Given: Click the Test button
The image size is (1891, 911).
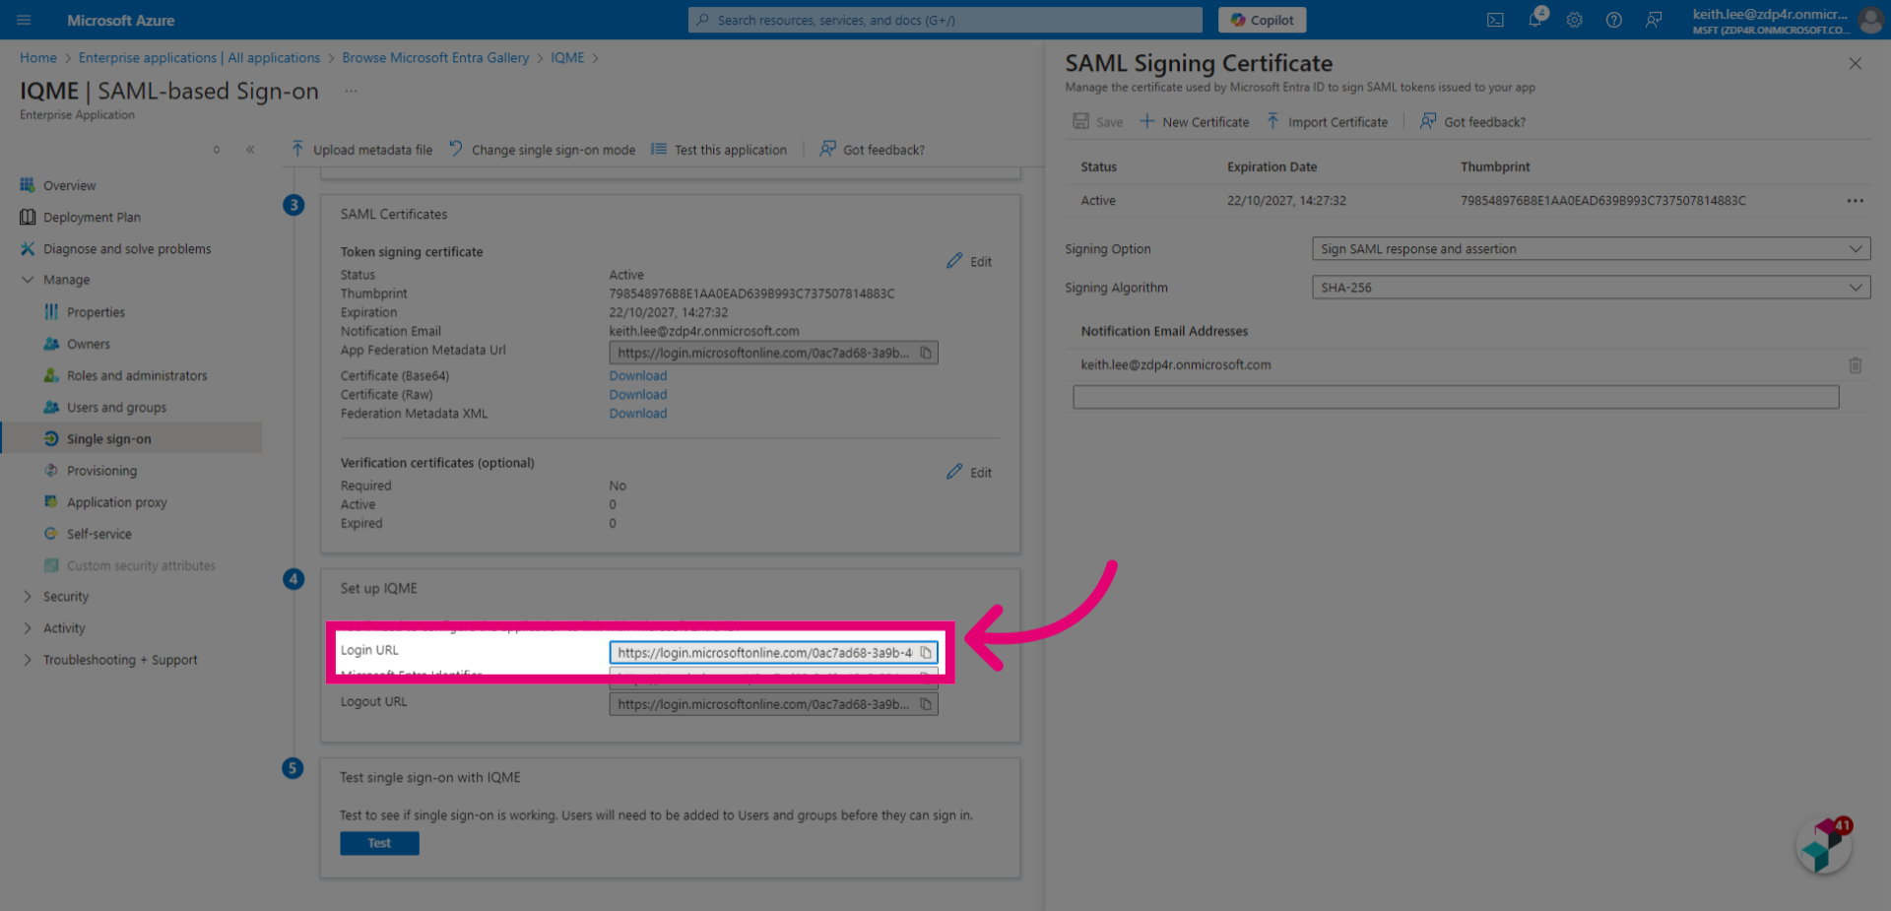Looking at the screenshot, I should 379,843.
